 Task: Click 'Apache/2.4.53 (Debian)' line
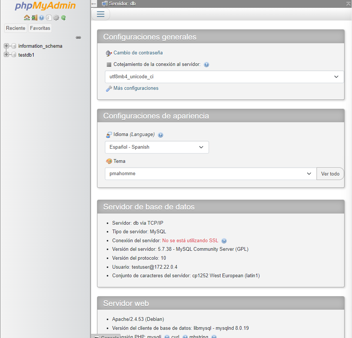[x=138, y=319]
